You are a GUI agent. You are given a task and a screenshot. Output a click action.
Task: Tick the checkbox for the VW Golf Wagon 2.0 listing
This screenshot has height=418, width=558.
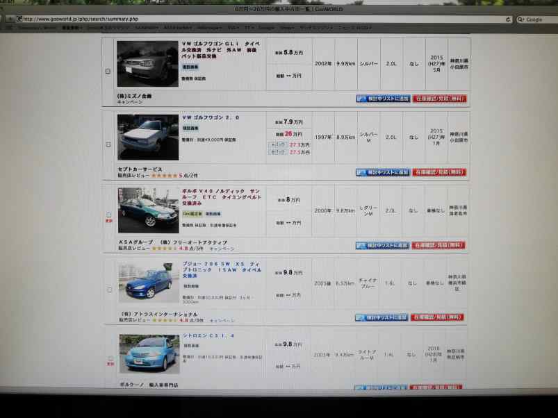tap(108, 144)
